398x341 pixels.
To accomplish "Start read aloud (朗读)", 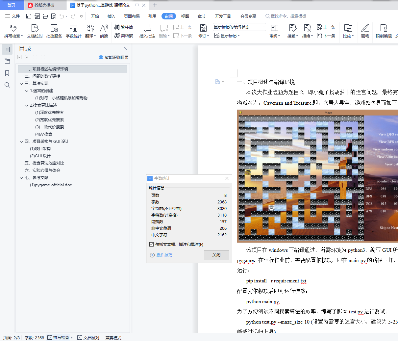I will (x=104, y=31).
